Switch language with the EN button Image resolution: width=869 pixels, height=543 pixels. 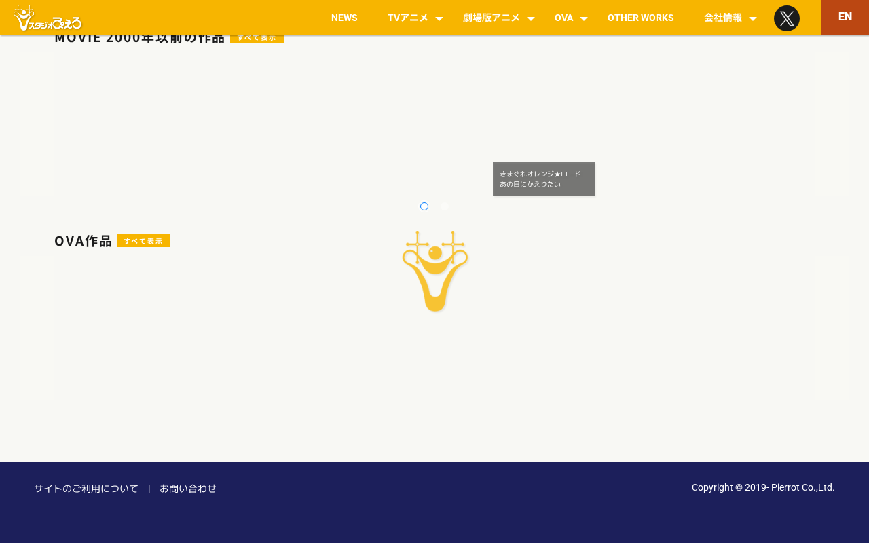(x=845, y=17)
